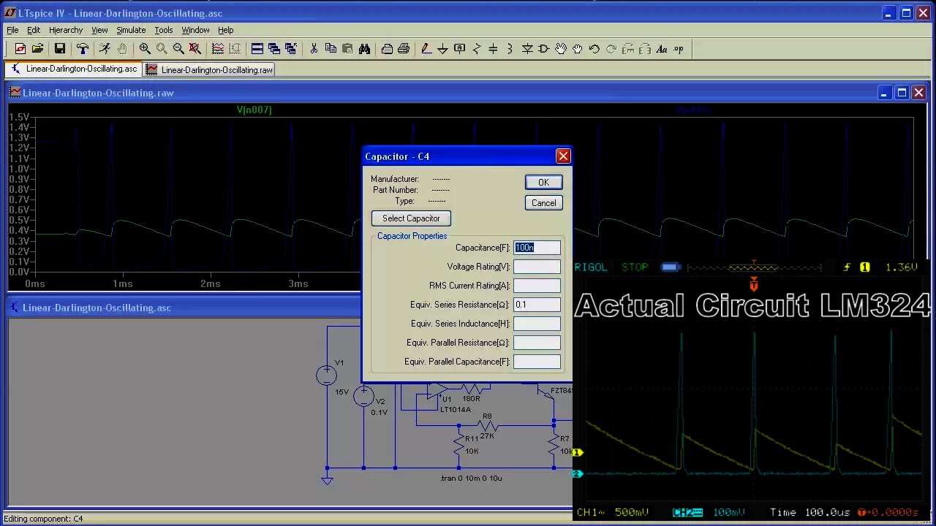The width and height of the screenshot is (936, 526).
Task: Select the SPICE directive .op tool
Action: pyautogui.click(x=679, y=49)
